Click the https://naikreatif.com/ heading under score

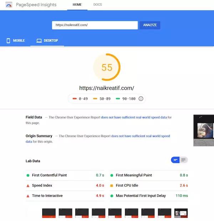click(107, 88)
